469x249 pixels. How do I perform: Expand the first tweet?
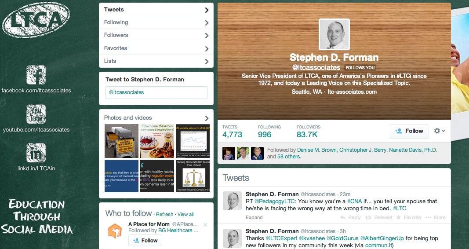click(x=254, y=218)
